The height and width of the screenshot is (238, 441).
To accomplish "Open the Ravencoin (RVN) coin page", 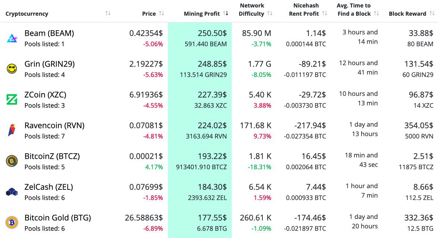I will coord(55,126).
